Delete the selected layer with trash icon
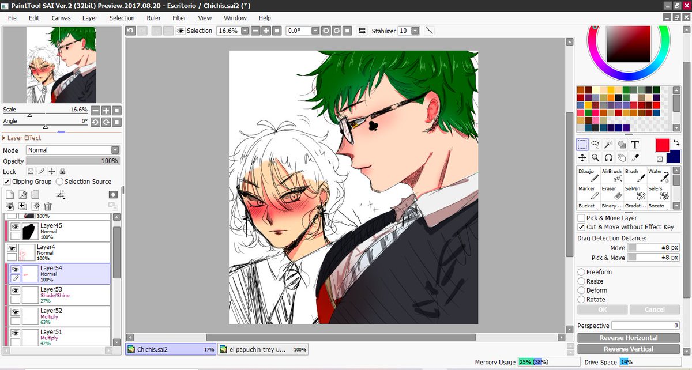Image resolution: width=692 pixels, height=370 pixels. (x=48, y=206)
